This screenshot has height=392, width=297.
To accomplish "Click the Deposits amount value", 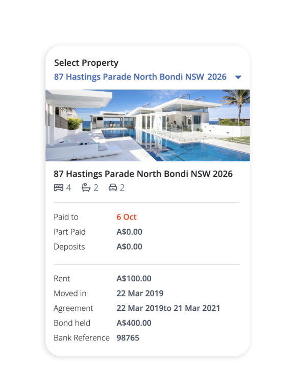I will coord(129,247).
